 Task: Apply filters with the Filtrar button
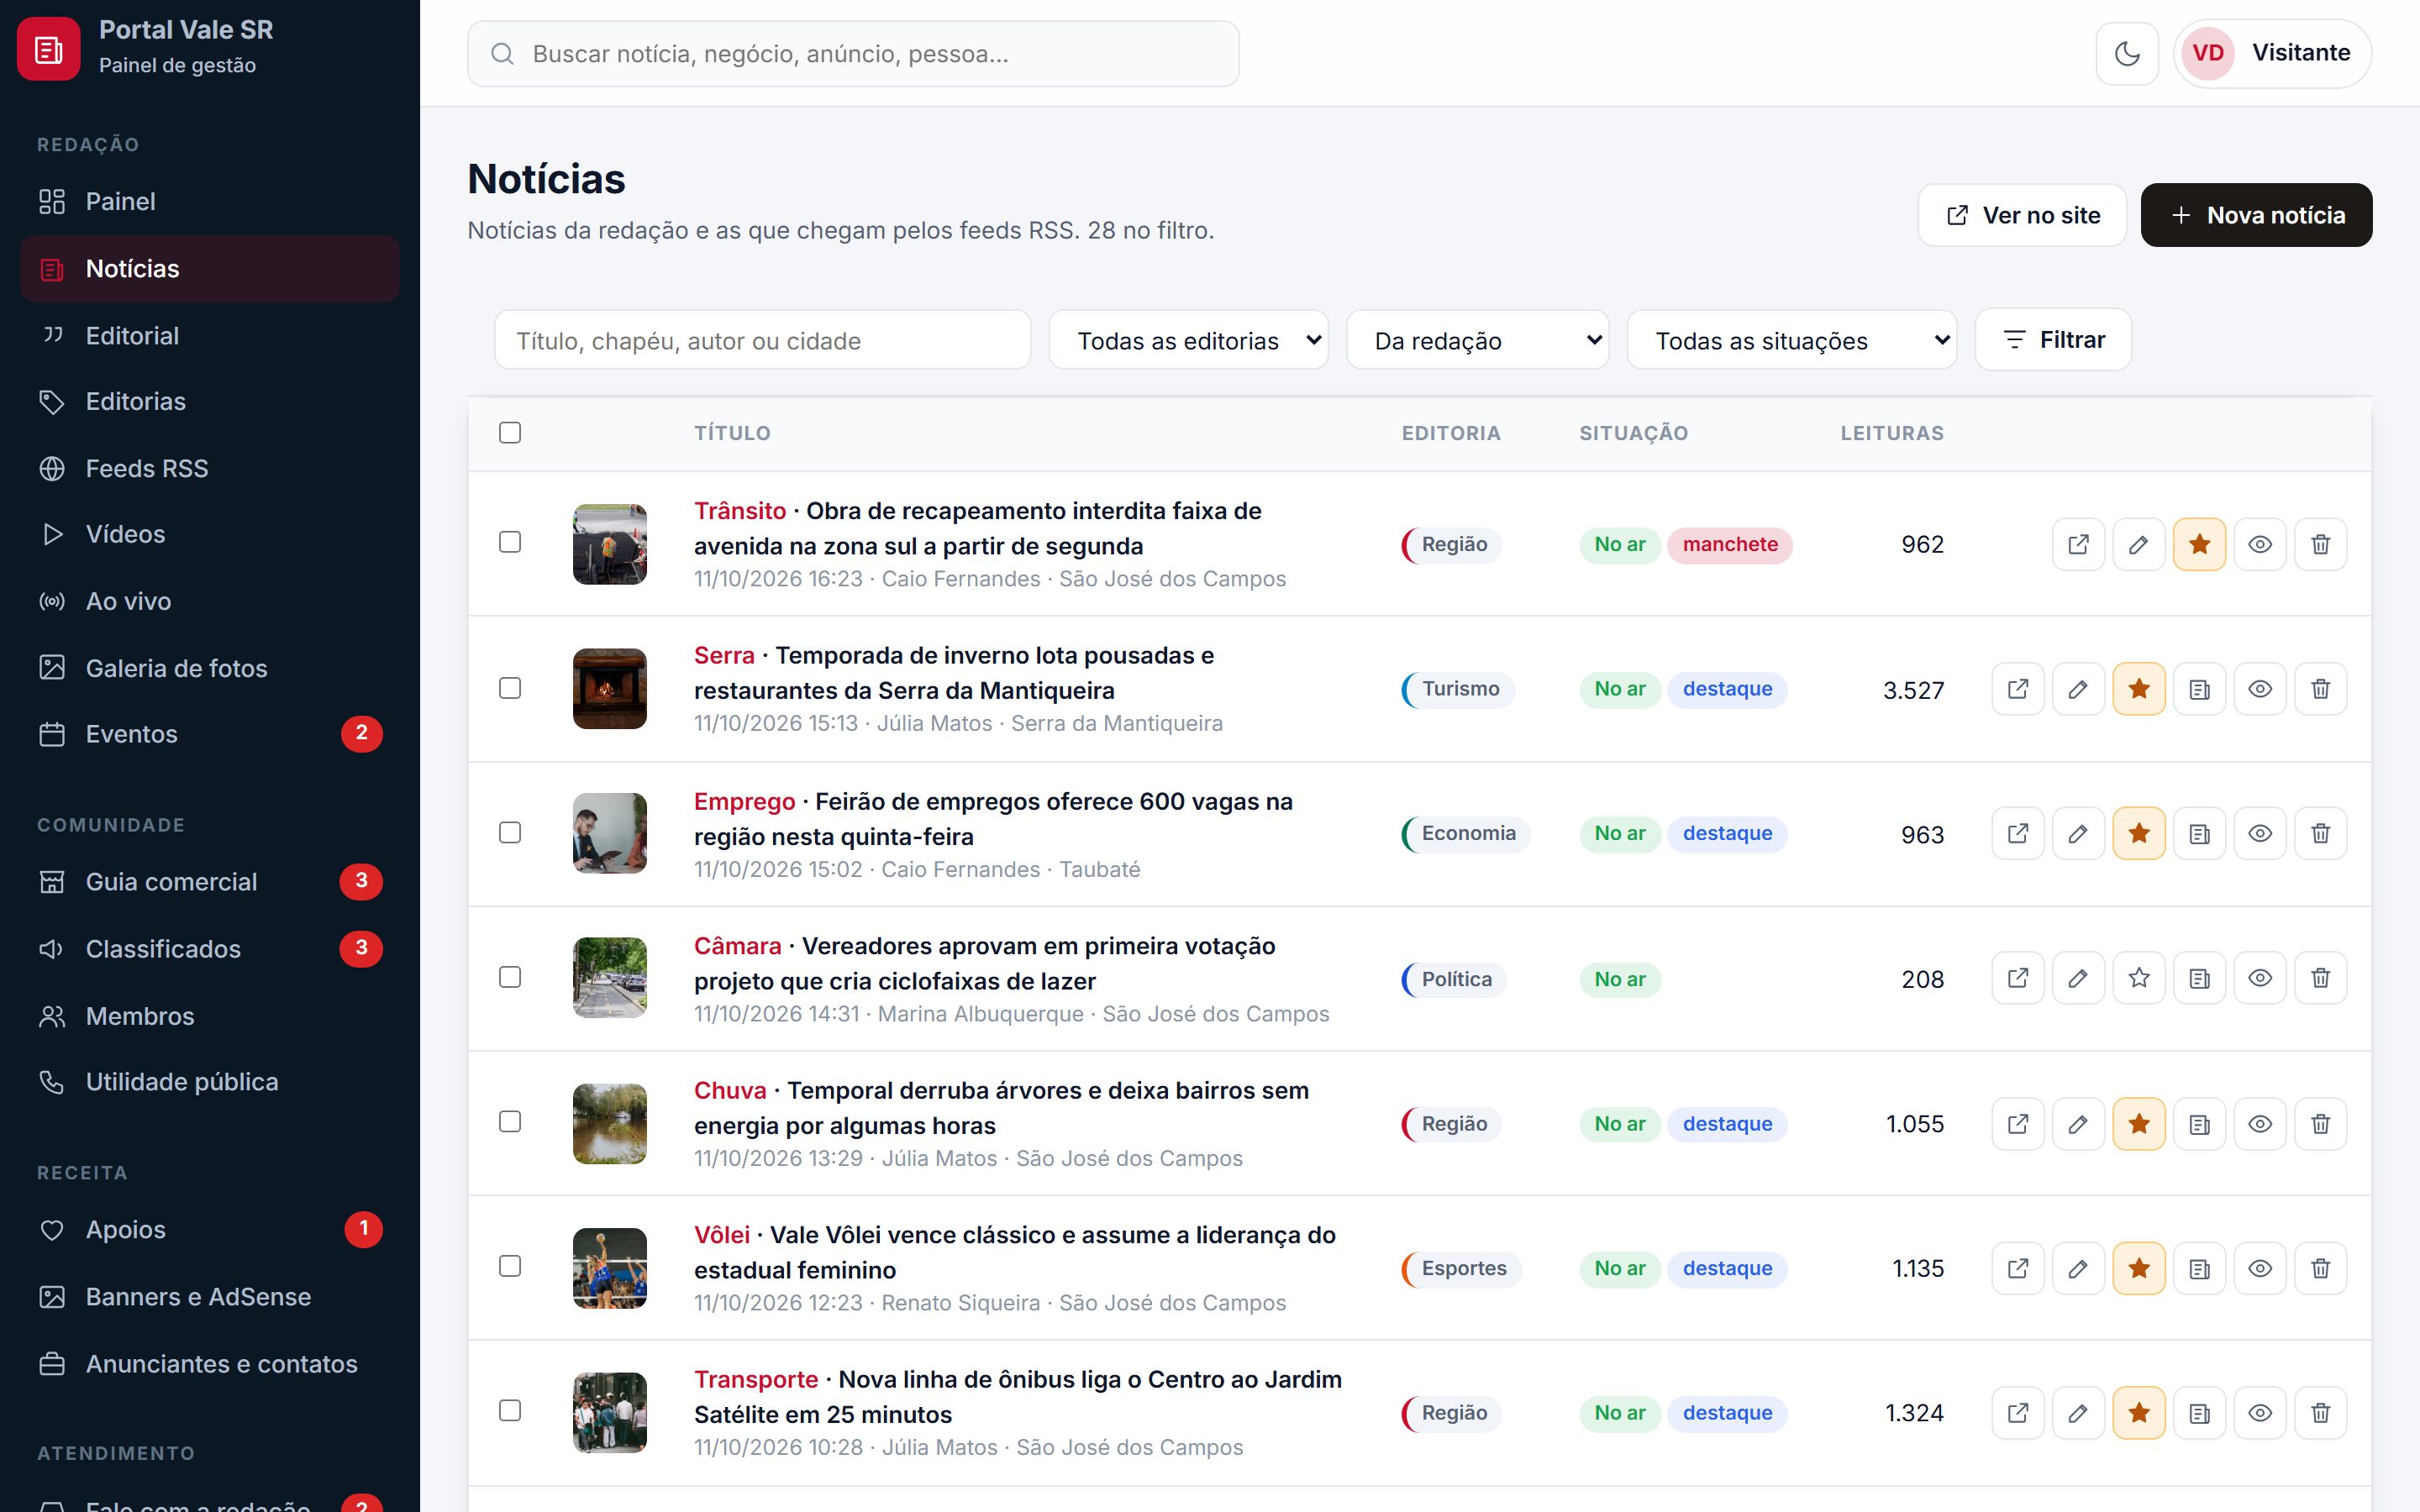coord(2053,340)
